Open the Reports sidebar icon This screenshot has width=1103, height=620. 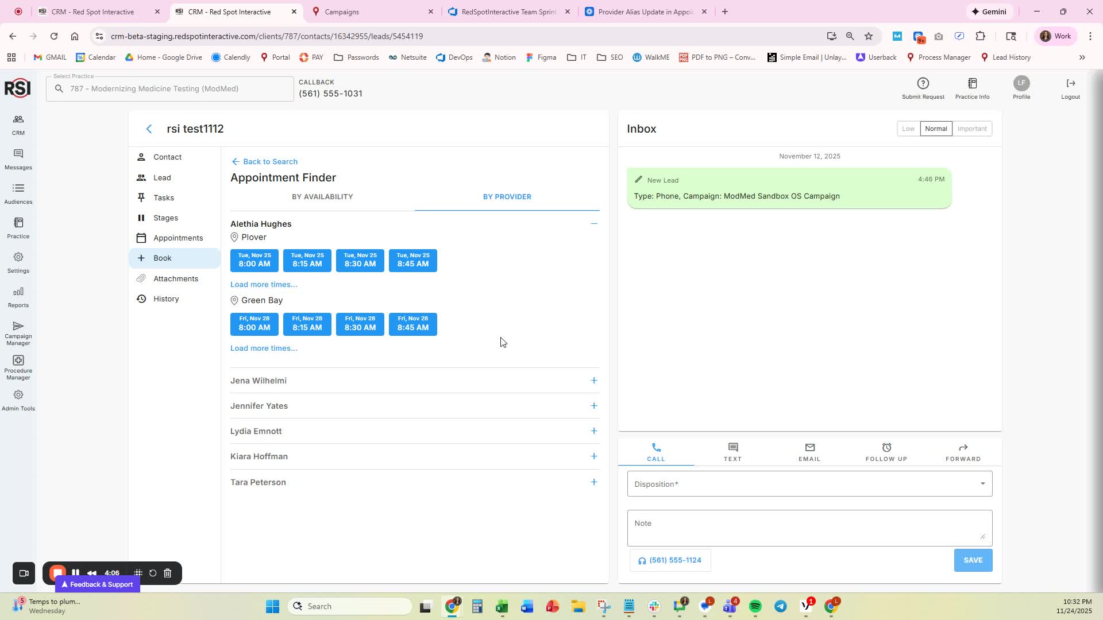18,297
